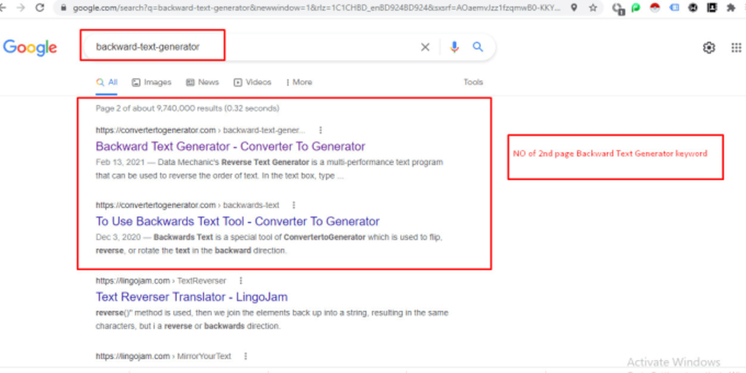Open Text Reverser Translator - LingoJam
746x373 pixels.
(191, 297)
